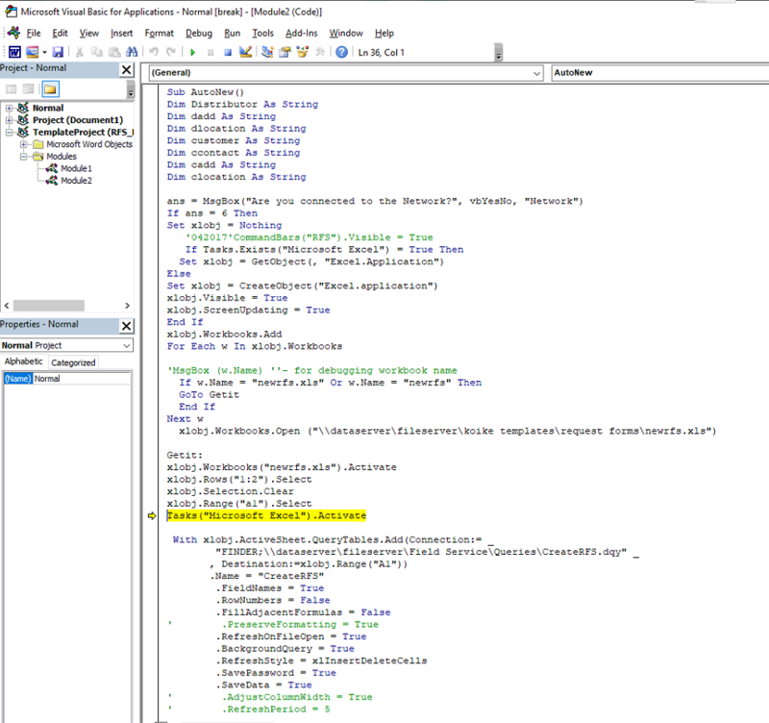Click the Find binoculars icon
The height and width of the screenshot is (723, 769).
pyautogui.click(x=133, y=52)
